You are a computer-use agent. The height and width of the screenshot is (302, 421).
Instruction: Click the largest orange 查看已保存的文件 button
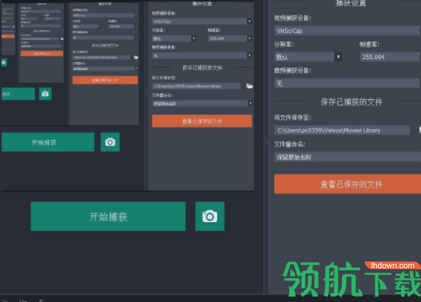[x=347, y=184]
